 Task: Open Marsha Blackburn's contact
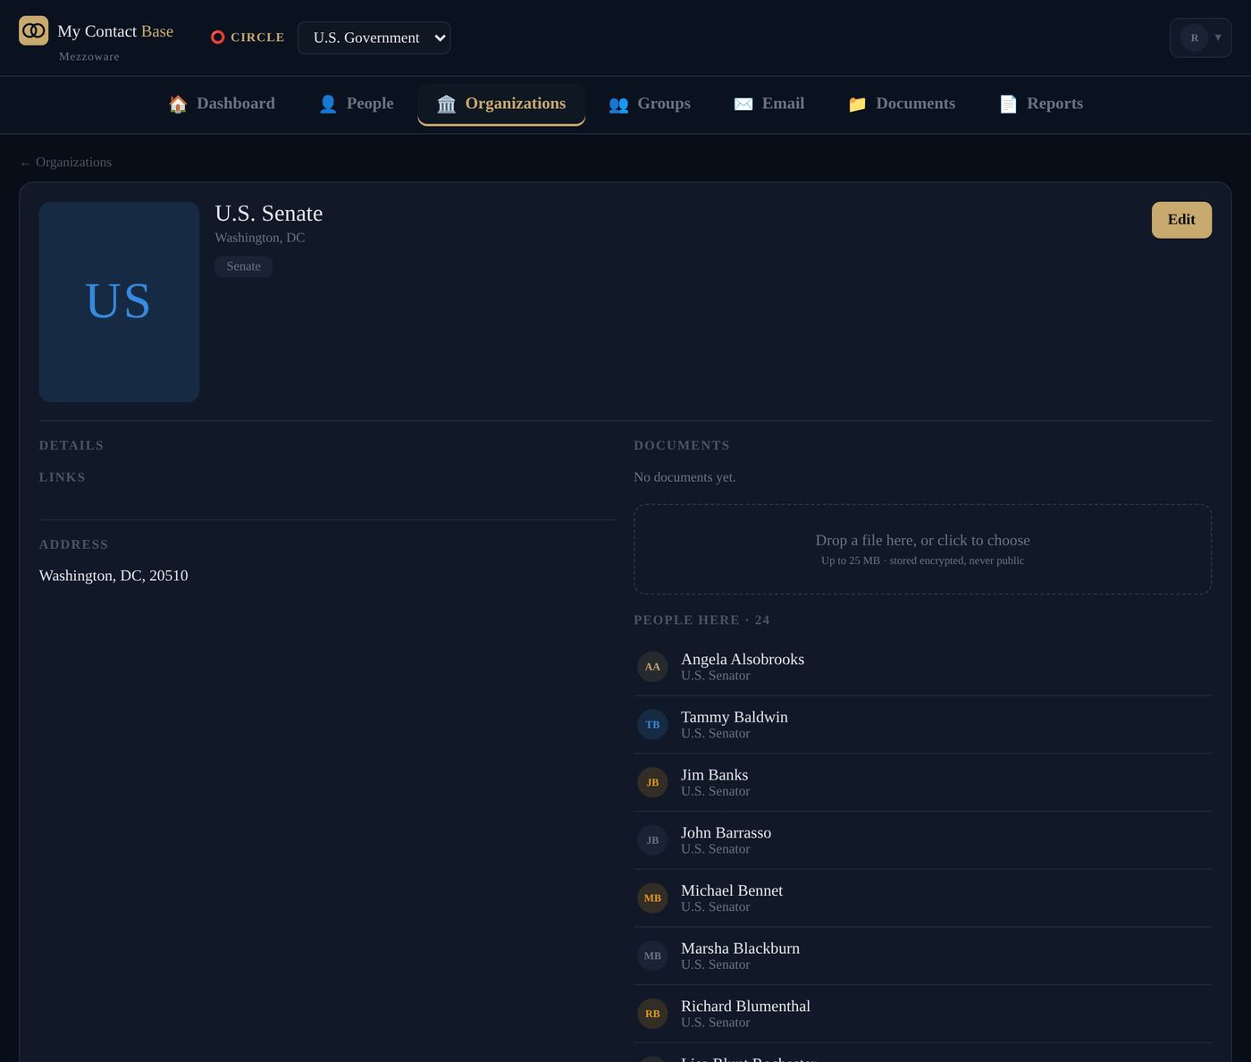pyautogui.click(x=922, y=956)
